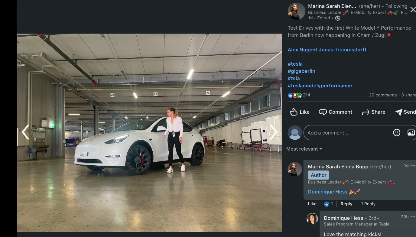Click the Comment speech bubble icon
Screen dimensions: 416x237
(x=323, y=112)
